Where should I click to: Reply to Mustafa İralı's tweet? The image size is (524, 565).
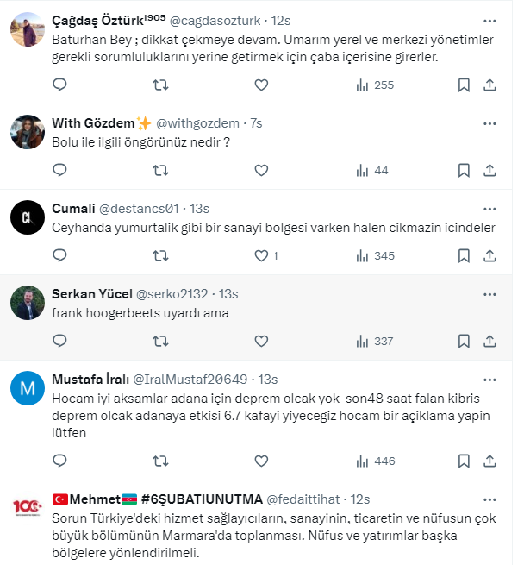click(59, 461)
